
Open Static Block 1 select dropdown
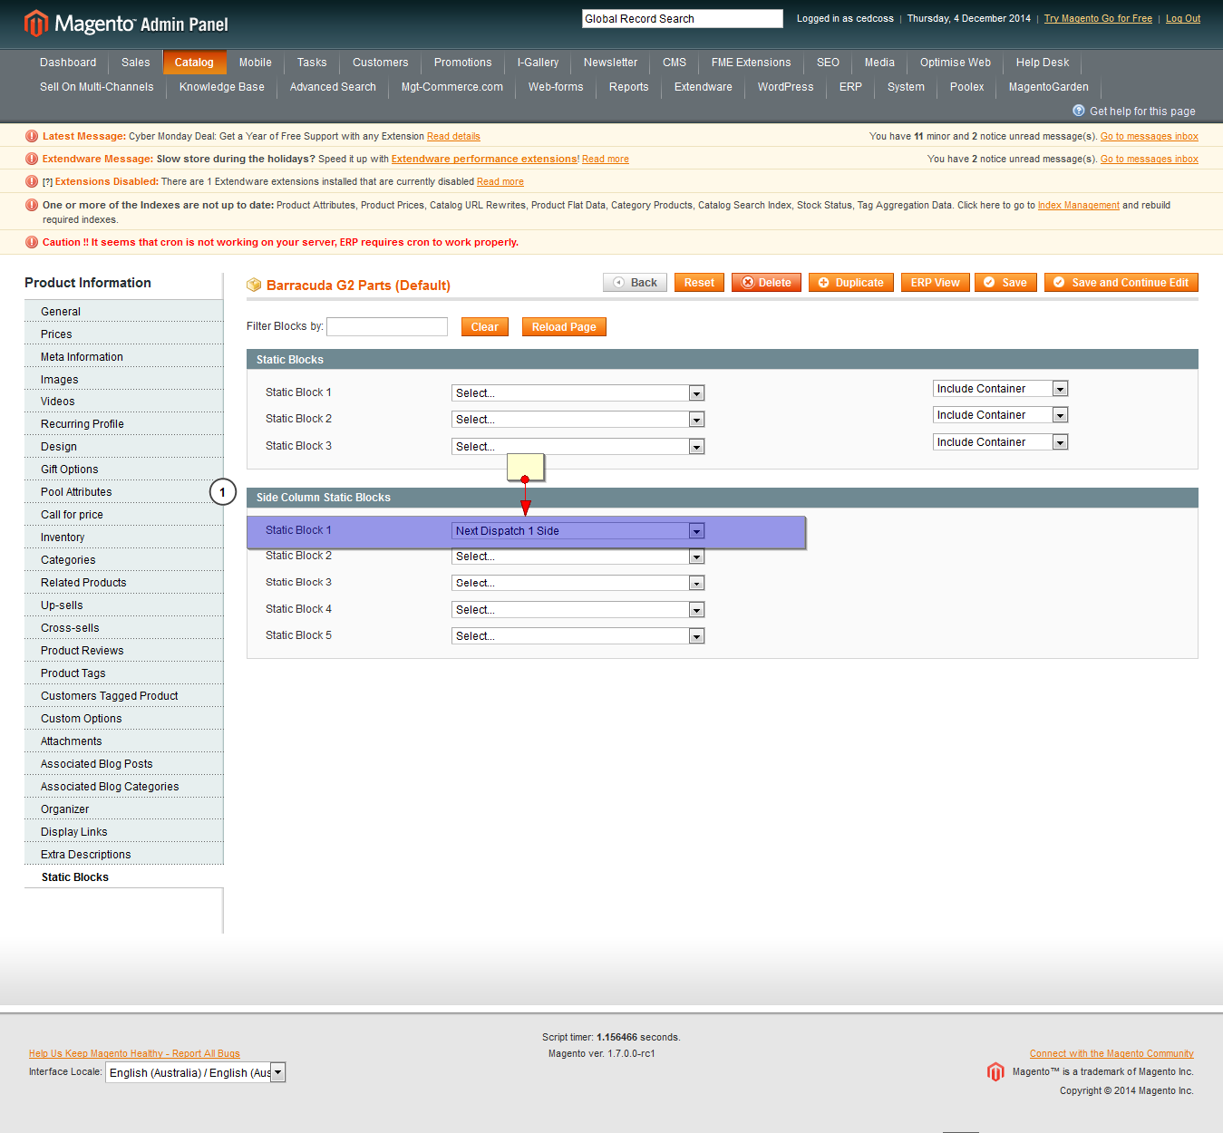578,393
